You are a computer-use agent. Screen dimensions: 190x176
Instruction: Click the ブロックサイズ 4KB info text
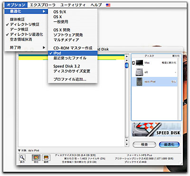135,162
